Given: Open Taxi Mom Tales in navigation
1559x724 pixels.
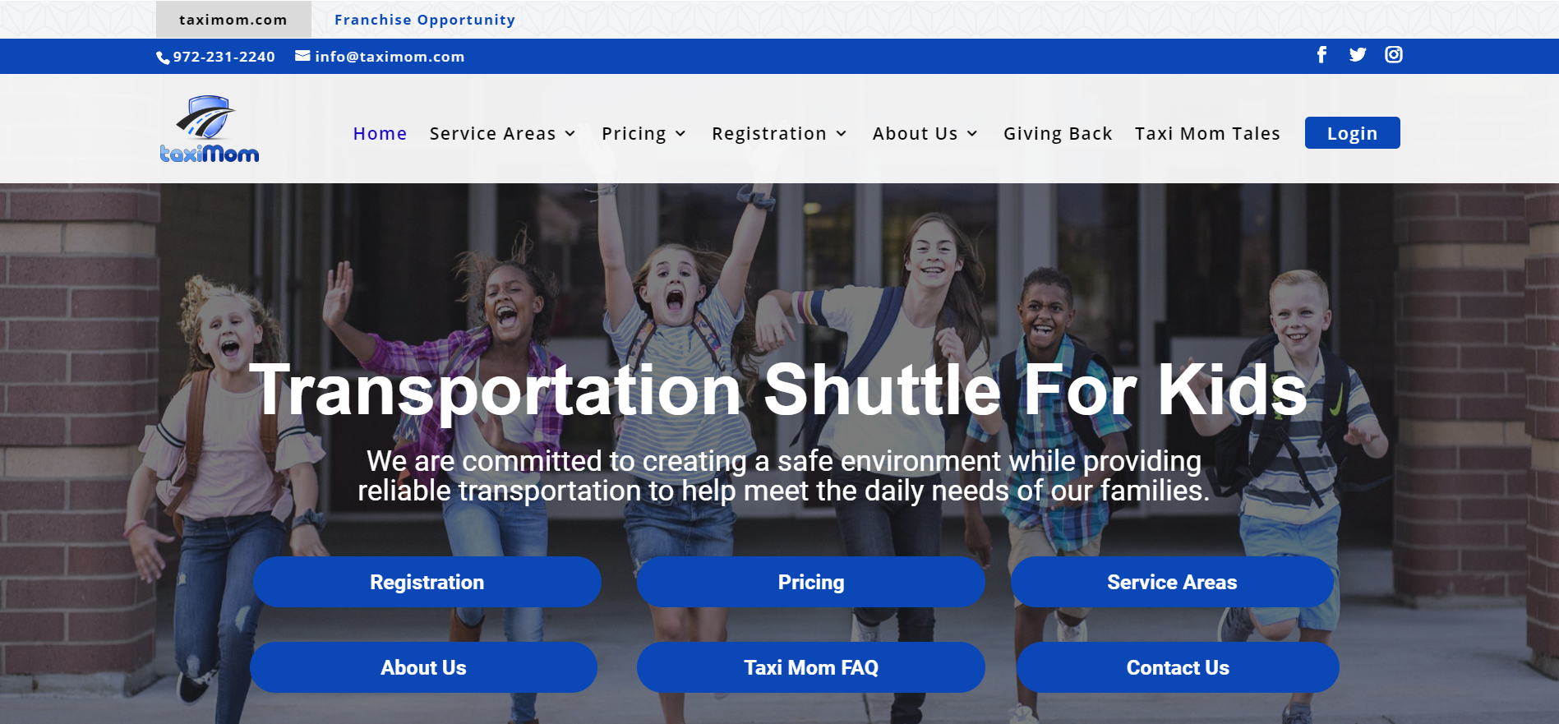Looking at the screenshot, I should 1207,134.
